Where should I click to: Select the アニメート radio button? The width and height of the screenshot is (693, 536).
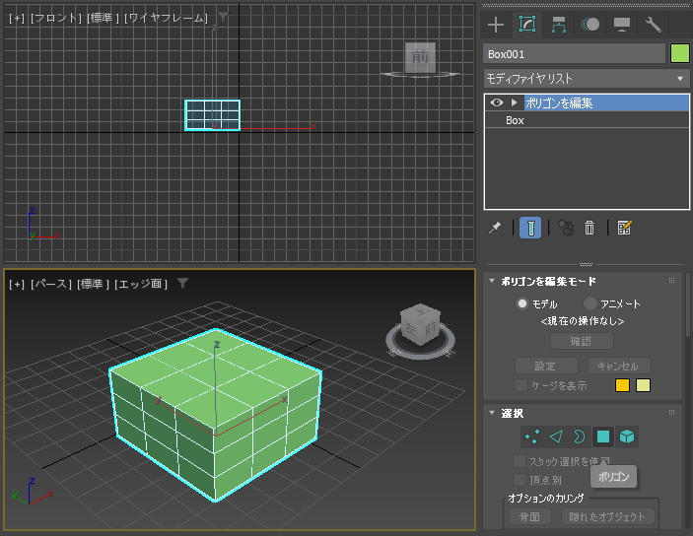click(x=590, y=303)
